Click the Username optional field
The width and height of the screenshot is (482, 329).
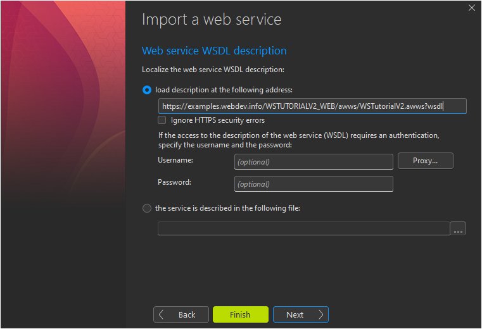click(314, 162)
